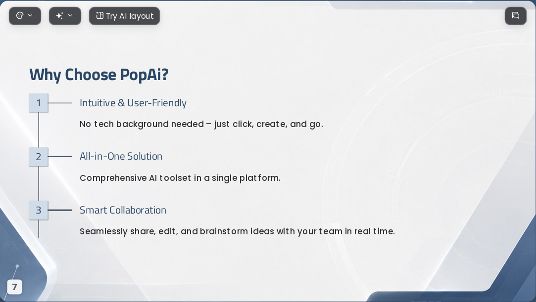The width and height of the screenshot is (536, 302).
Task: Select the slide number 7 badge
Action: click(x=14, y=287)
